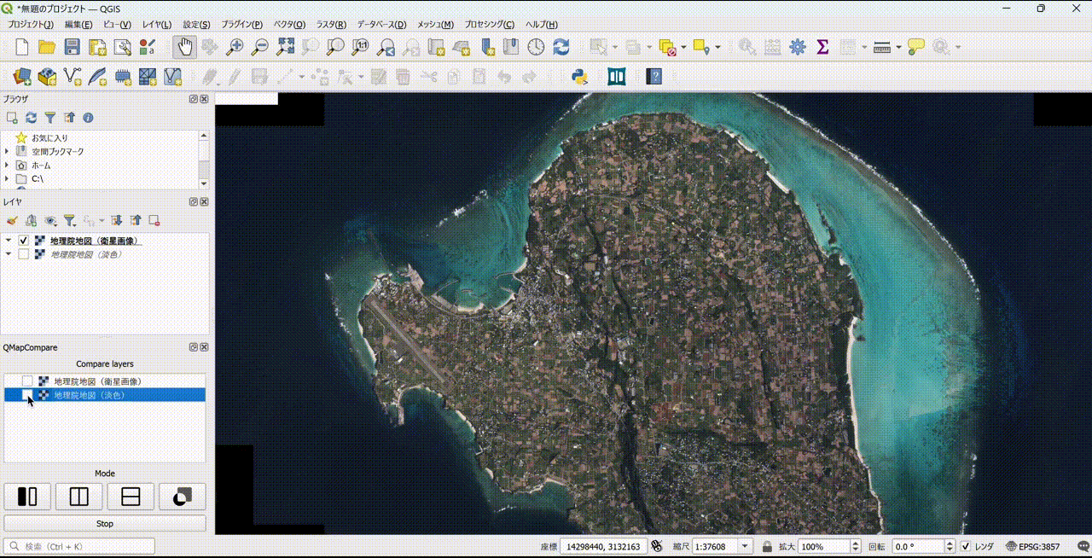Image resolution: width=1092 pixels, height=558 pixels.
Task: Enable the 地理院地図（淡色） compare layer checkbox
Action: tap(26, 395)
